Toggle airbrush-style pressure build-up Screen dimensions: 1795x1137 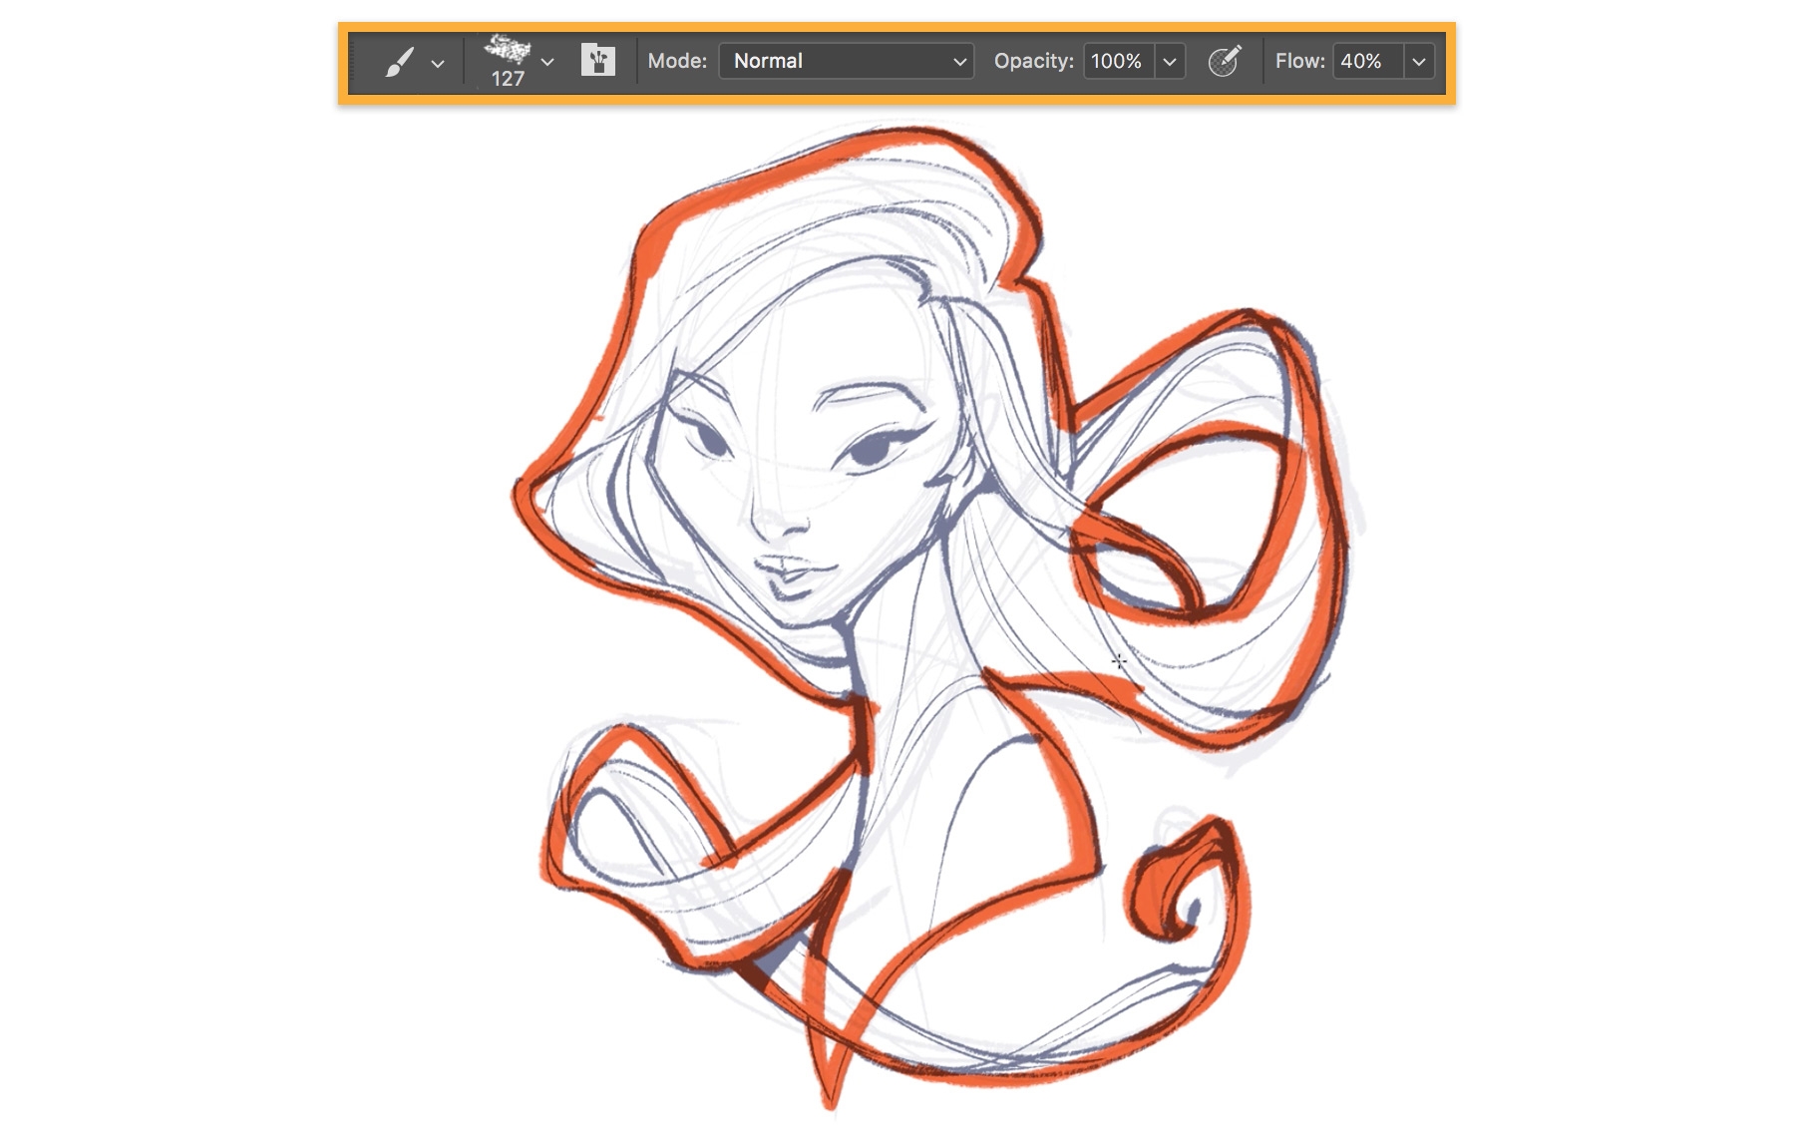coord(1225,61)
